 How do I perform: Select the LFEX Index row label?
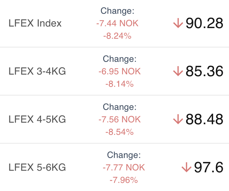(35, 23)
